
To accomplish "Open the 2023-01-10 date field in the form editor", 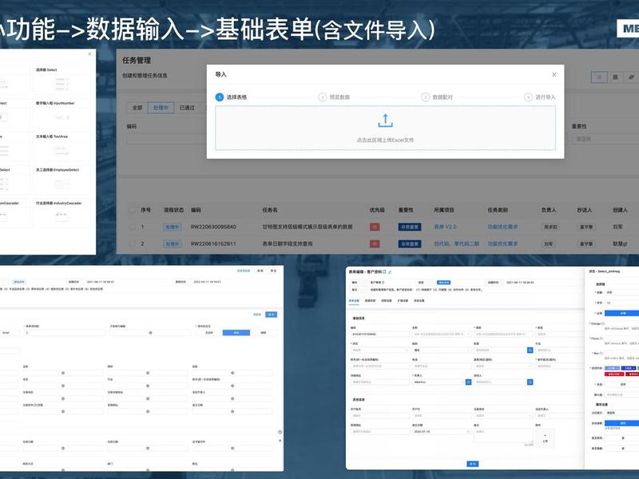I will pyautogui.click(x=441, y=431).
